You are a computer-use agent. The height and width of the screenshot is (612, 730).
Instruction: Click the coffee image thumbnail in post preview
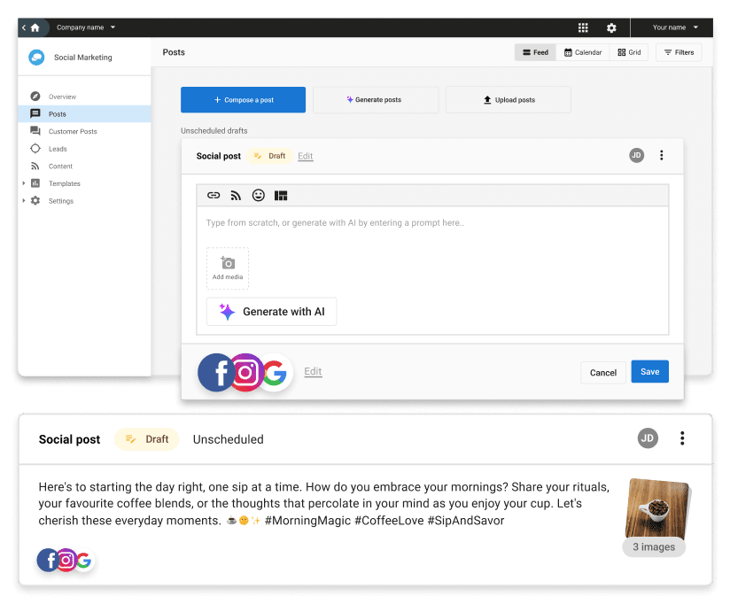(x=657, y=508)
